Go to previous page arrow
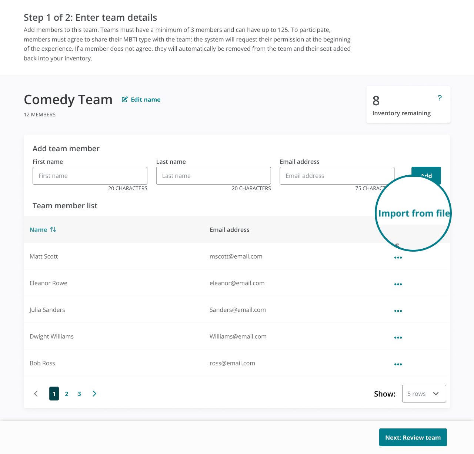474x454 pixels. coord(36,394)
